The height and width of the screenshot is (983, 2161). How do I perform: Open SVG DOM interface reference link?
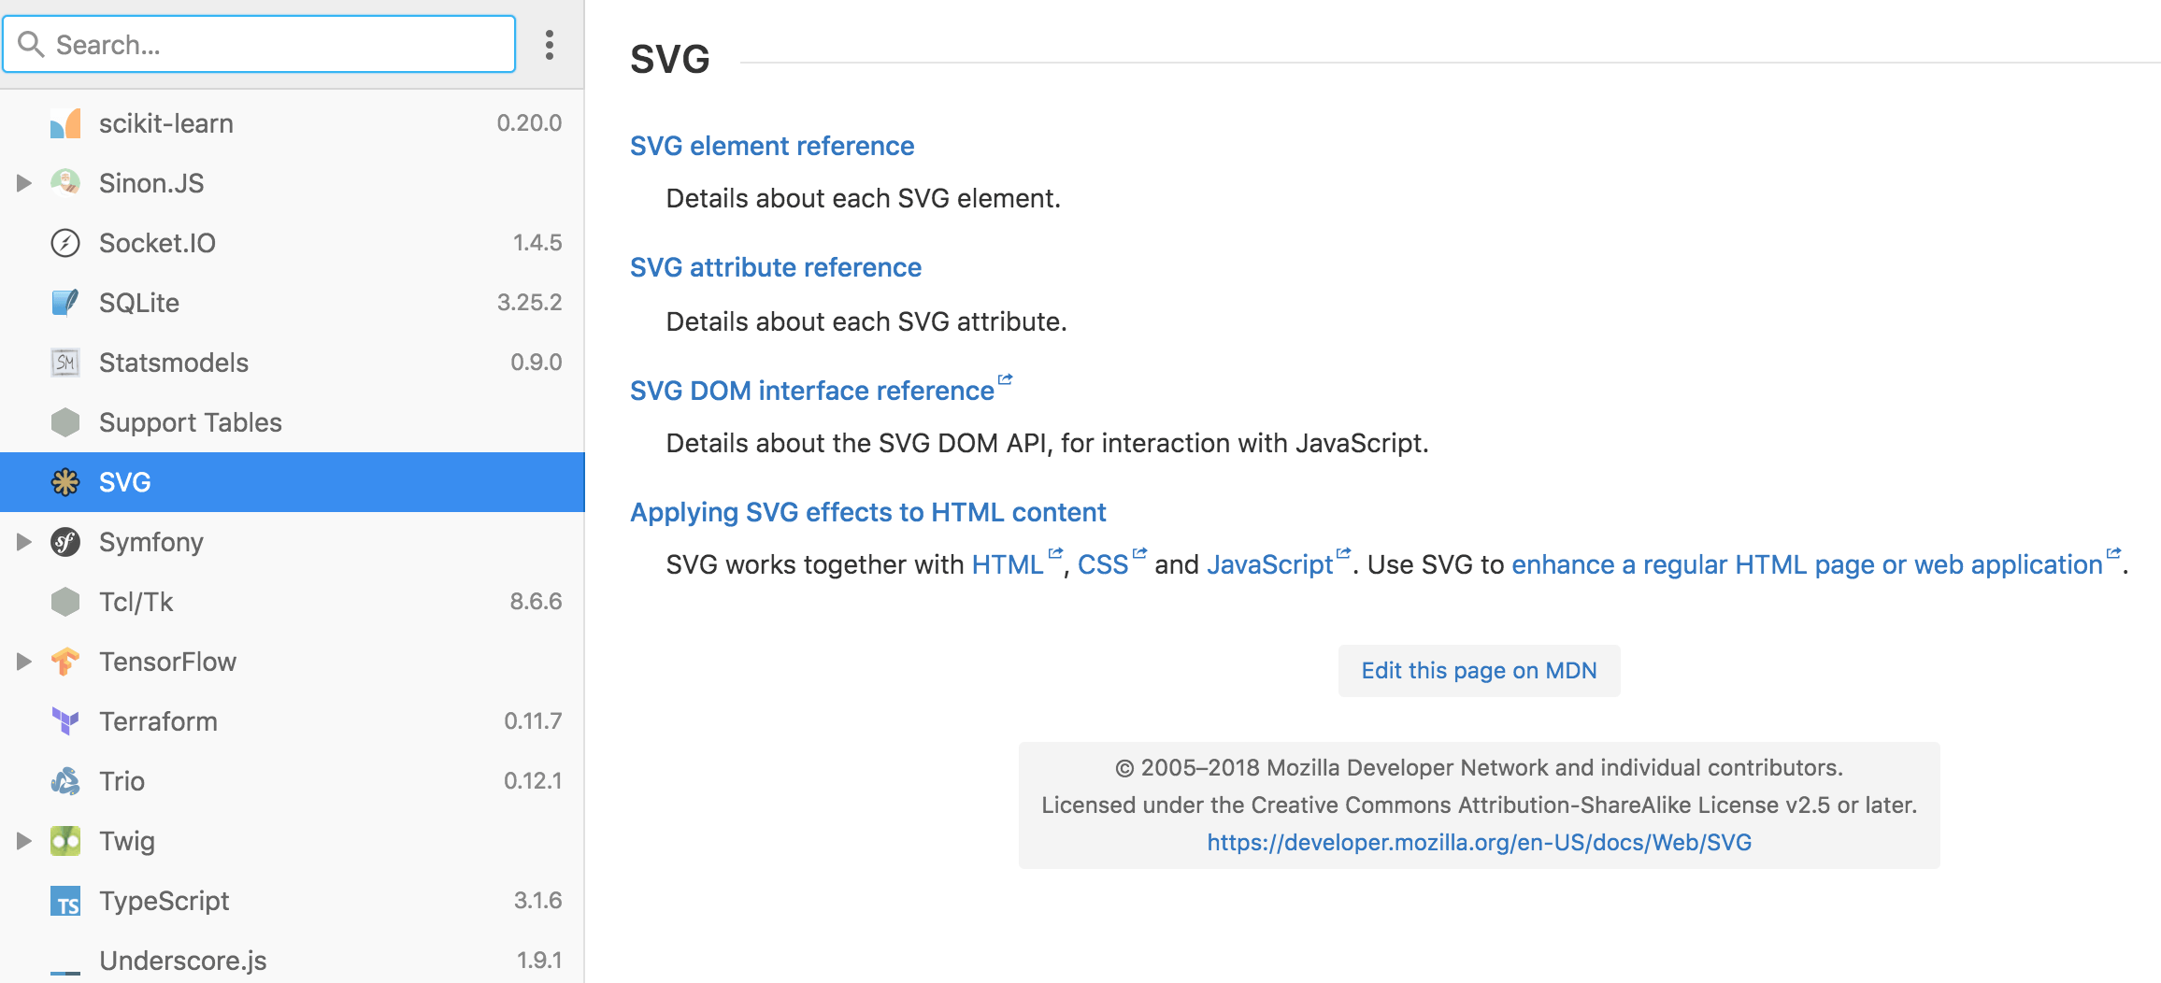point(812,391)
